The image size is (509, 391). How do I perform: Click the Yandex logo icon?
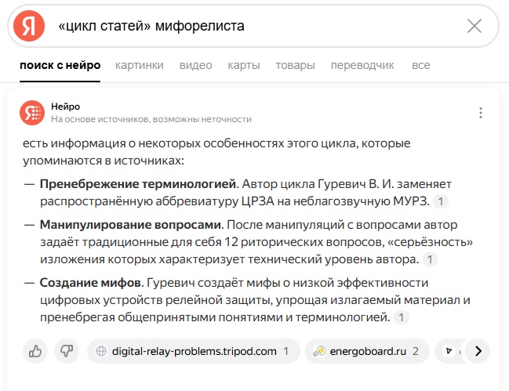pyautogui.click(x=29, y=26)
